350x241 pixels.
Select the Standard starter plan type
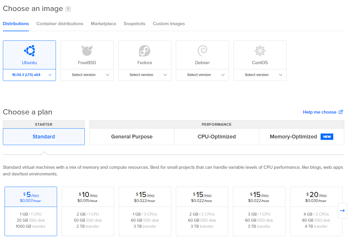point(44,137)
